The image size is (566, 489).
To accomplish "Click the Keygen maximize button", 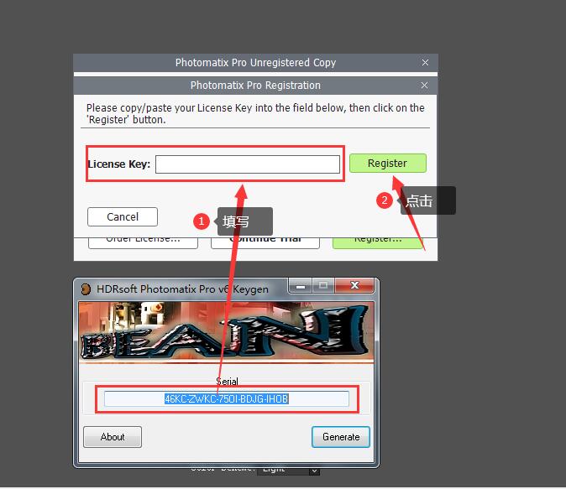I will pos(323,286).
